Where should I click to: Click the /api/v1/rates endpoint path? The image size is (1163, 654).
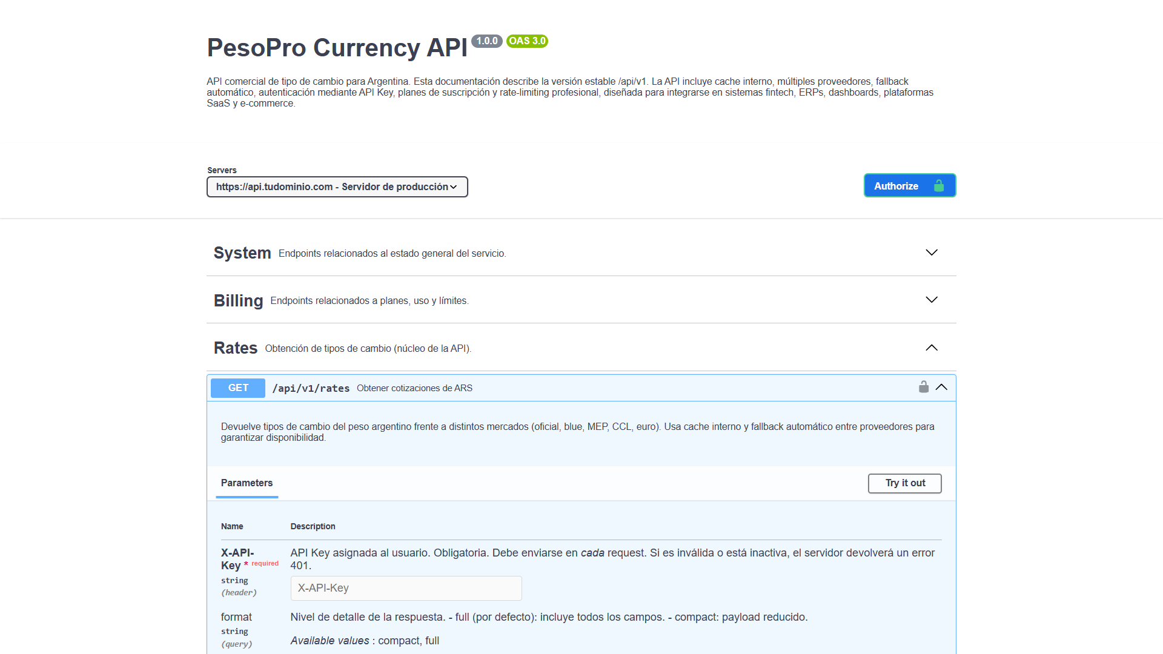(311, 389)
